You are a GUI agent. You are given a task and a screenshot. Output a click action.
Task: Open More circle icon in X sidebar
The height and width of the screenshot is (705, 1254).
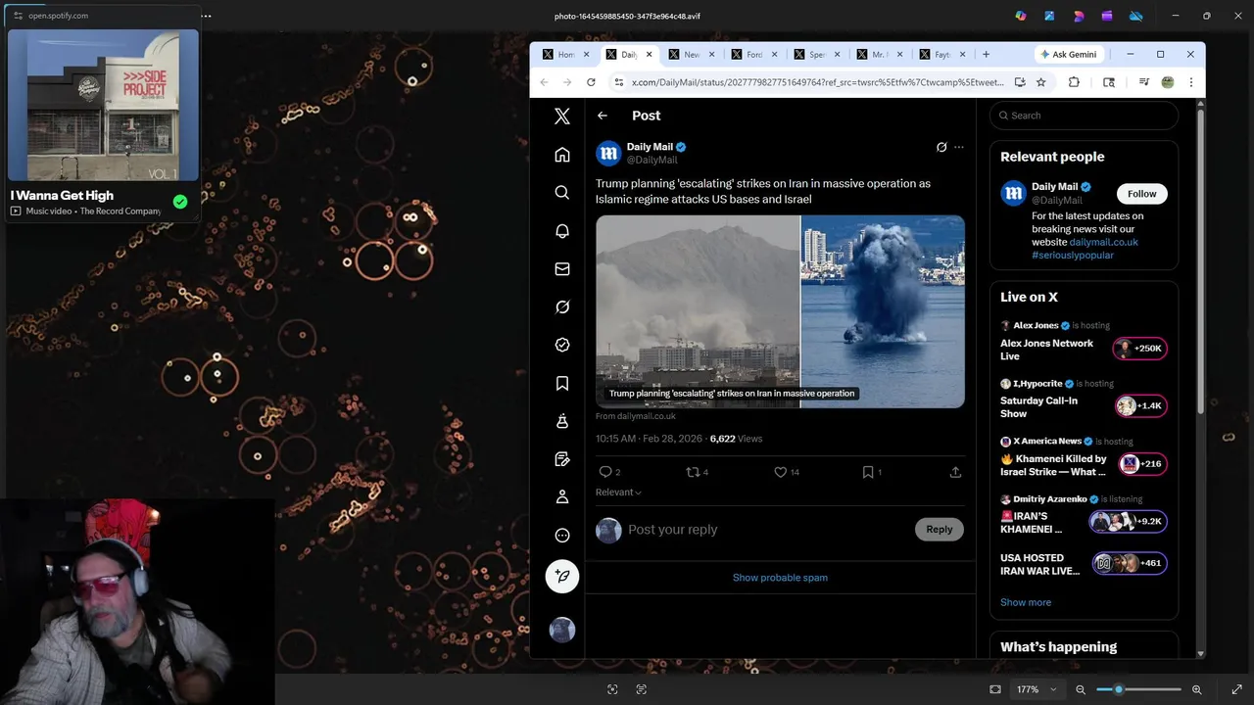click(x=562, y=536)
